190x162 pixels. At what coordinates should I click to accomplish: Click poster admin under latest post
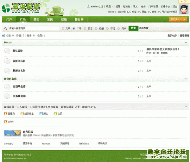[164, 53]
